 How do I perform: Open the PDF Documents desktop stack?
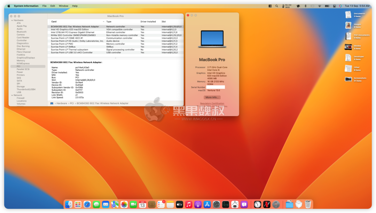click(x=348, y=36)
